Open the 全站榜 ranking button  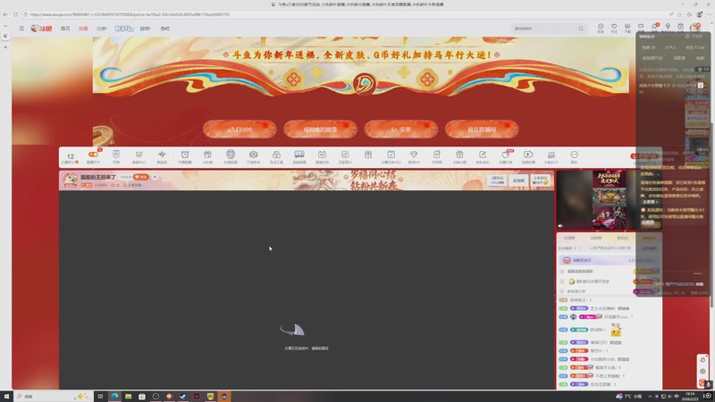click(518, 180)
